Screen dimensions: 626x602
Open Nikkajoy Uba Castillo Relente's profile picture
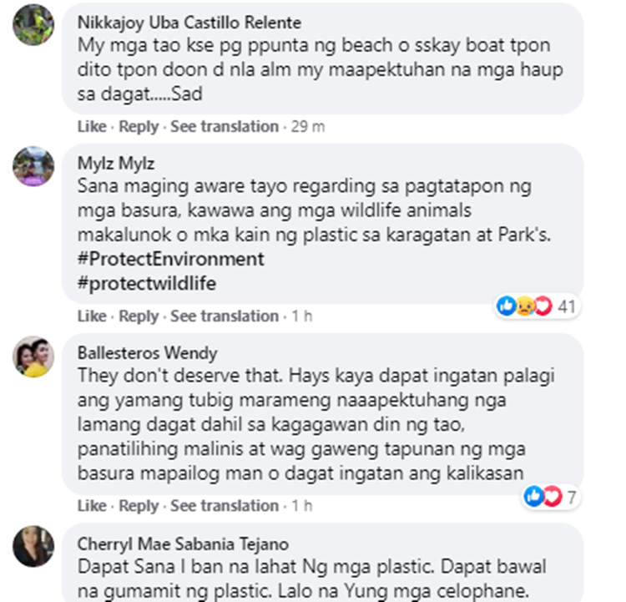(x=33, y=25)
